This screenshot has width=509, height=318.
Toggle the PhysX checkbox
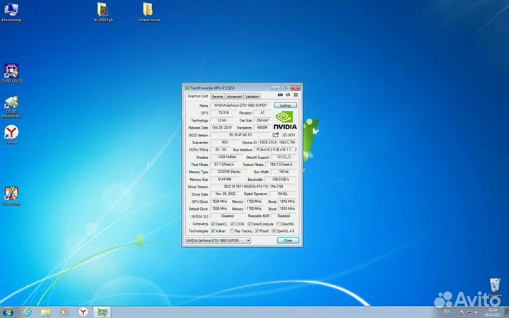pyautogui.click(x=257, y=231)
